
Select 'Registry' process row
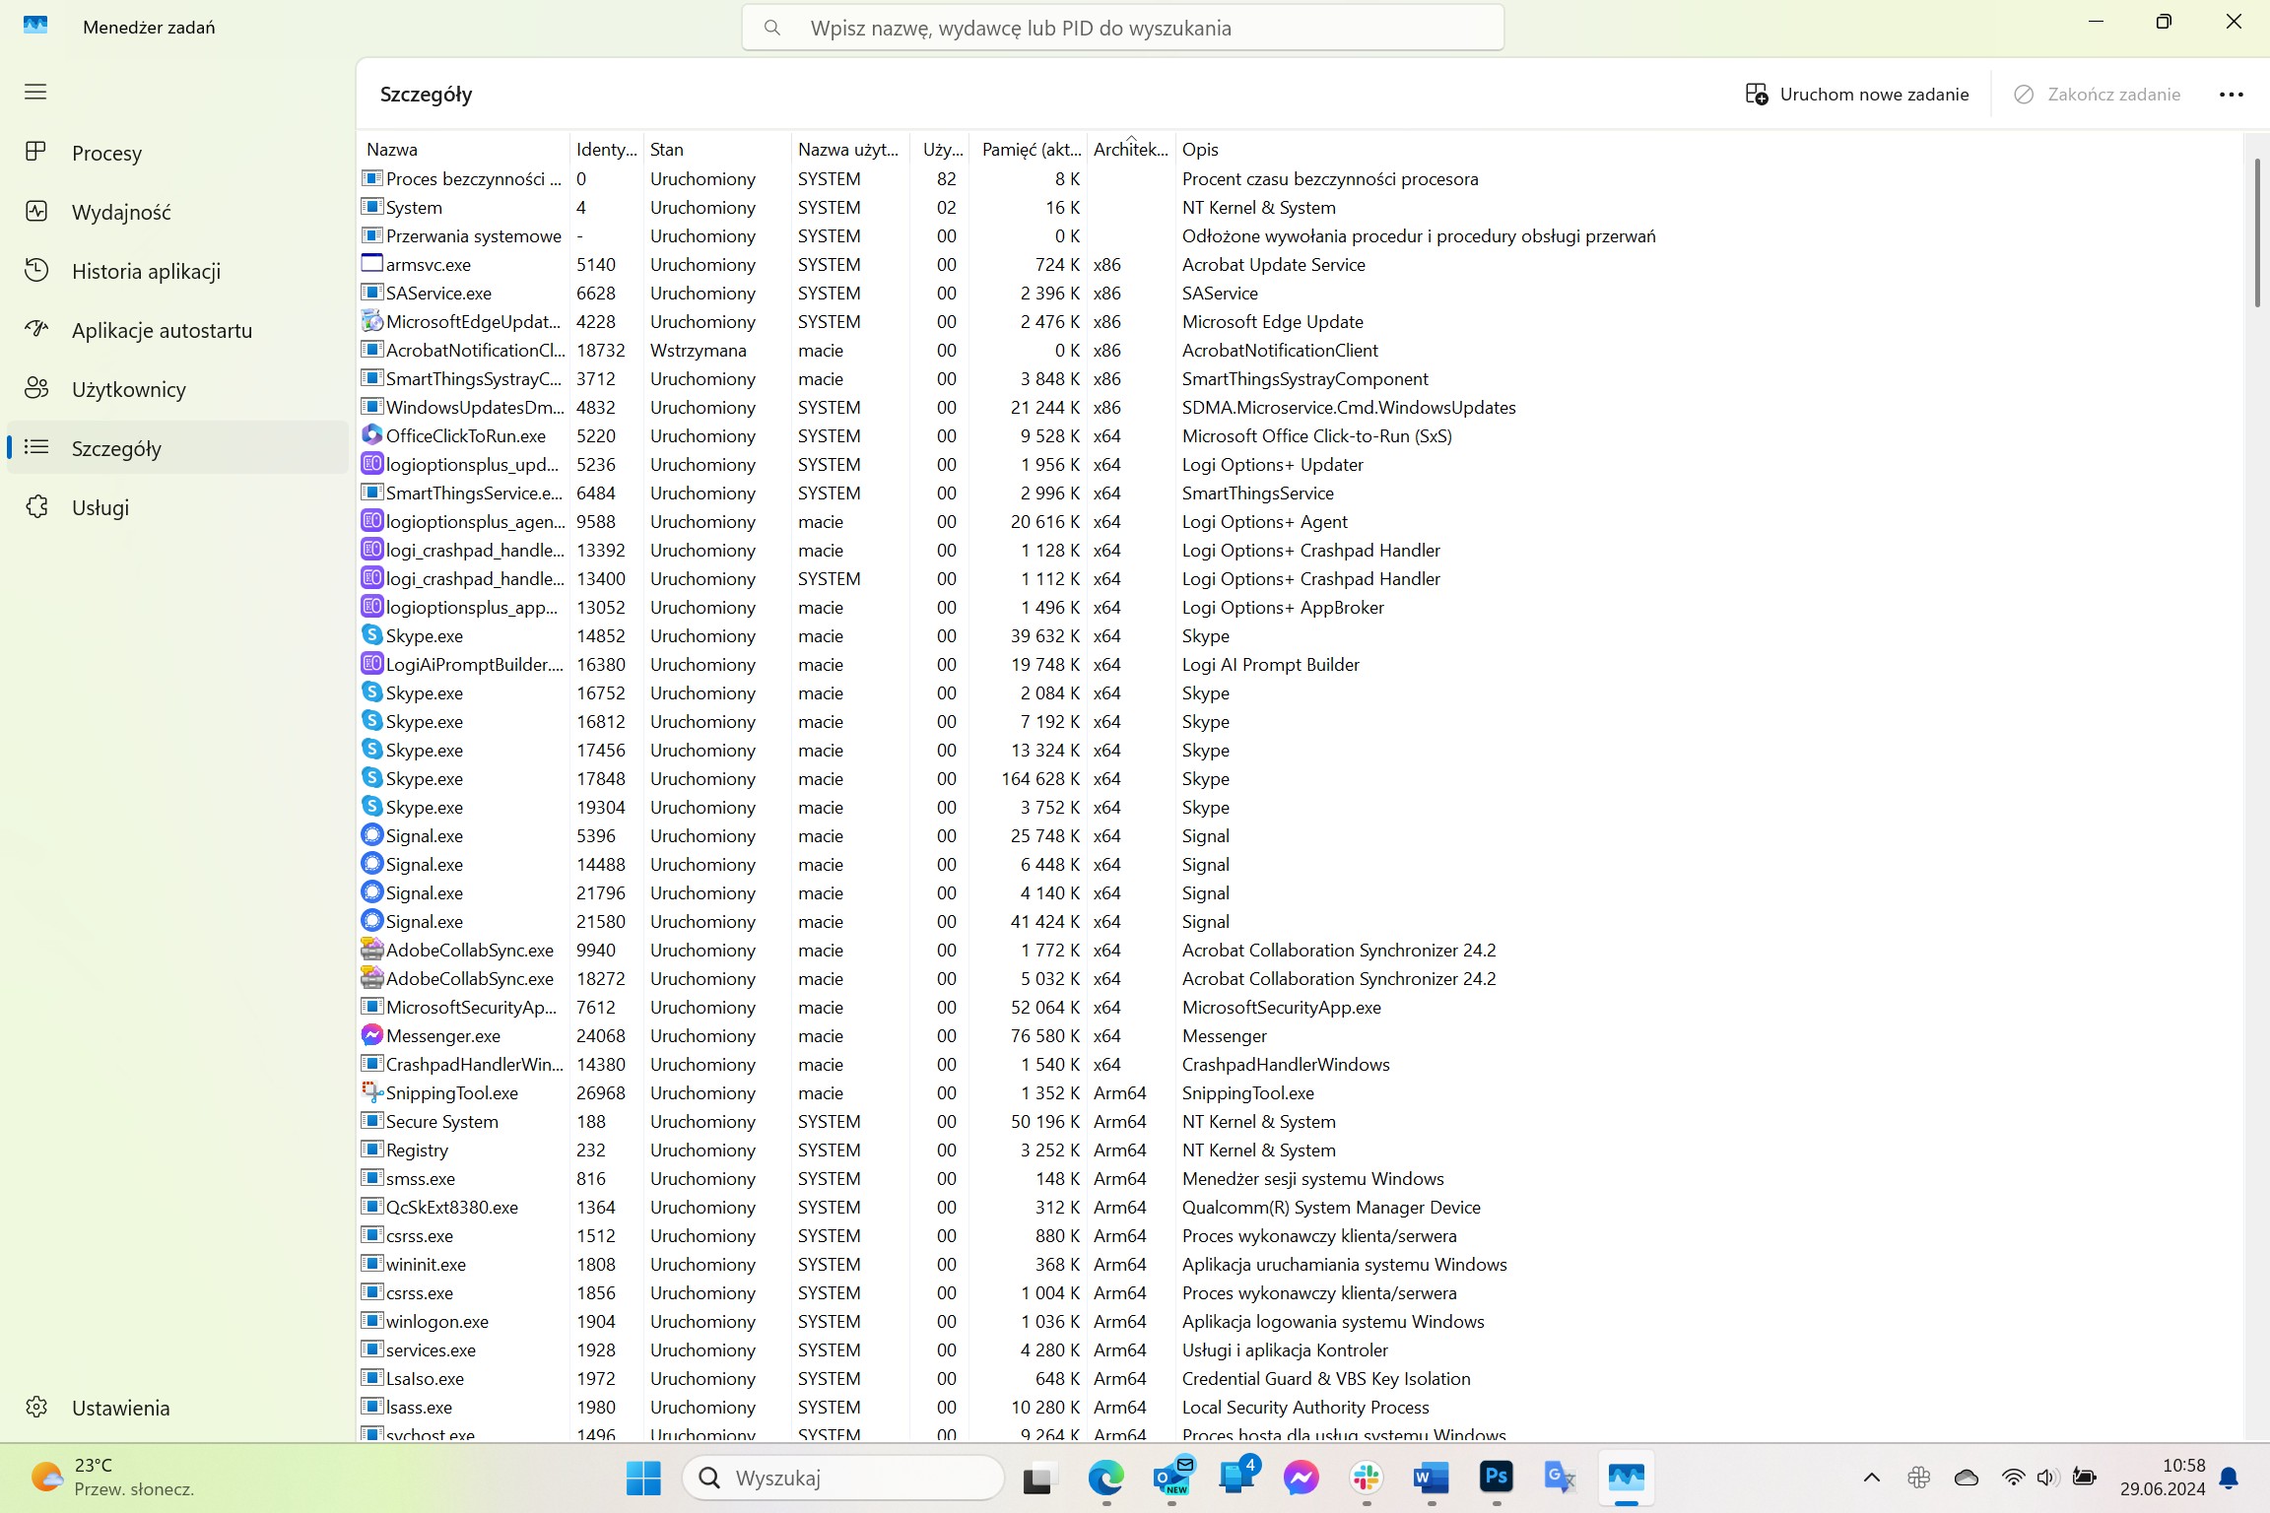tap(1301, 1150)
